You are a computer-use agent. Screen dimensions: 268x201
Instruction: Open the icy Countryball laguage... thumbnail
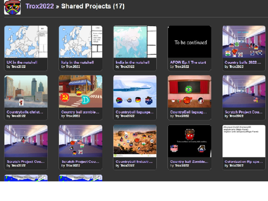(135, 92)
